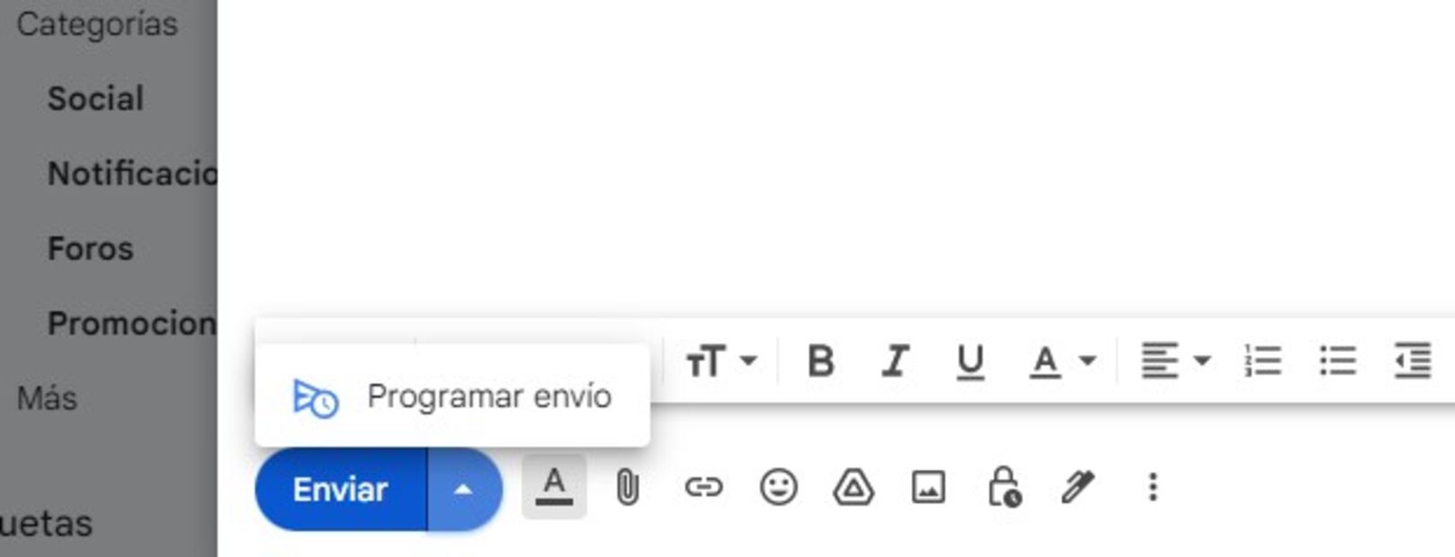Open the text size dropdown
1455x557 pixels.
[x=720, y=361]
